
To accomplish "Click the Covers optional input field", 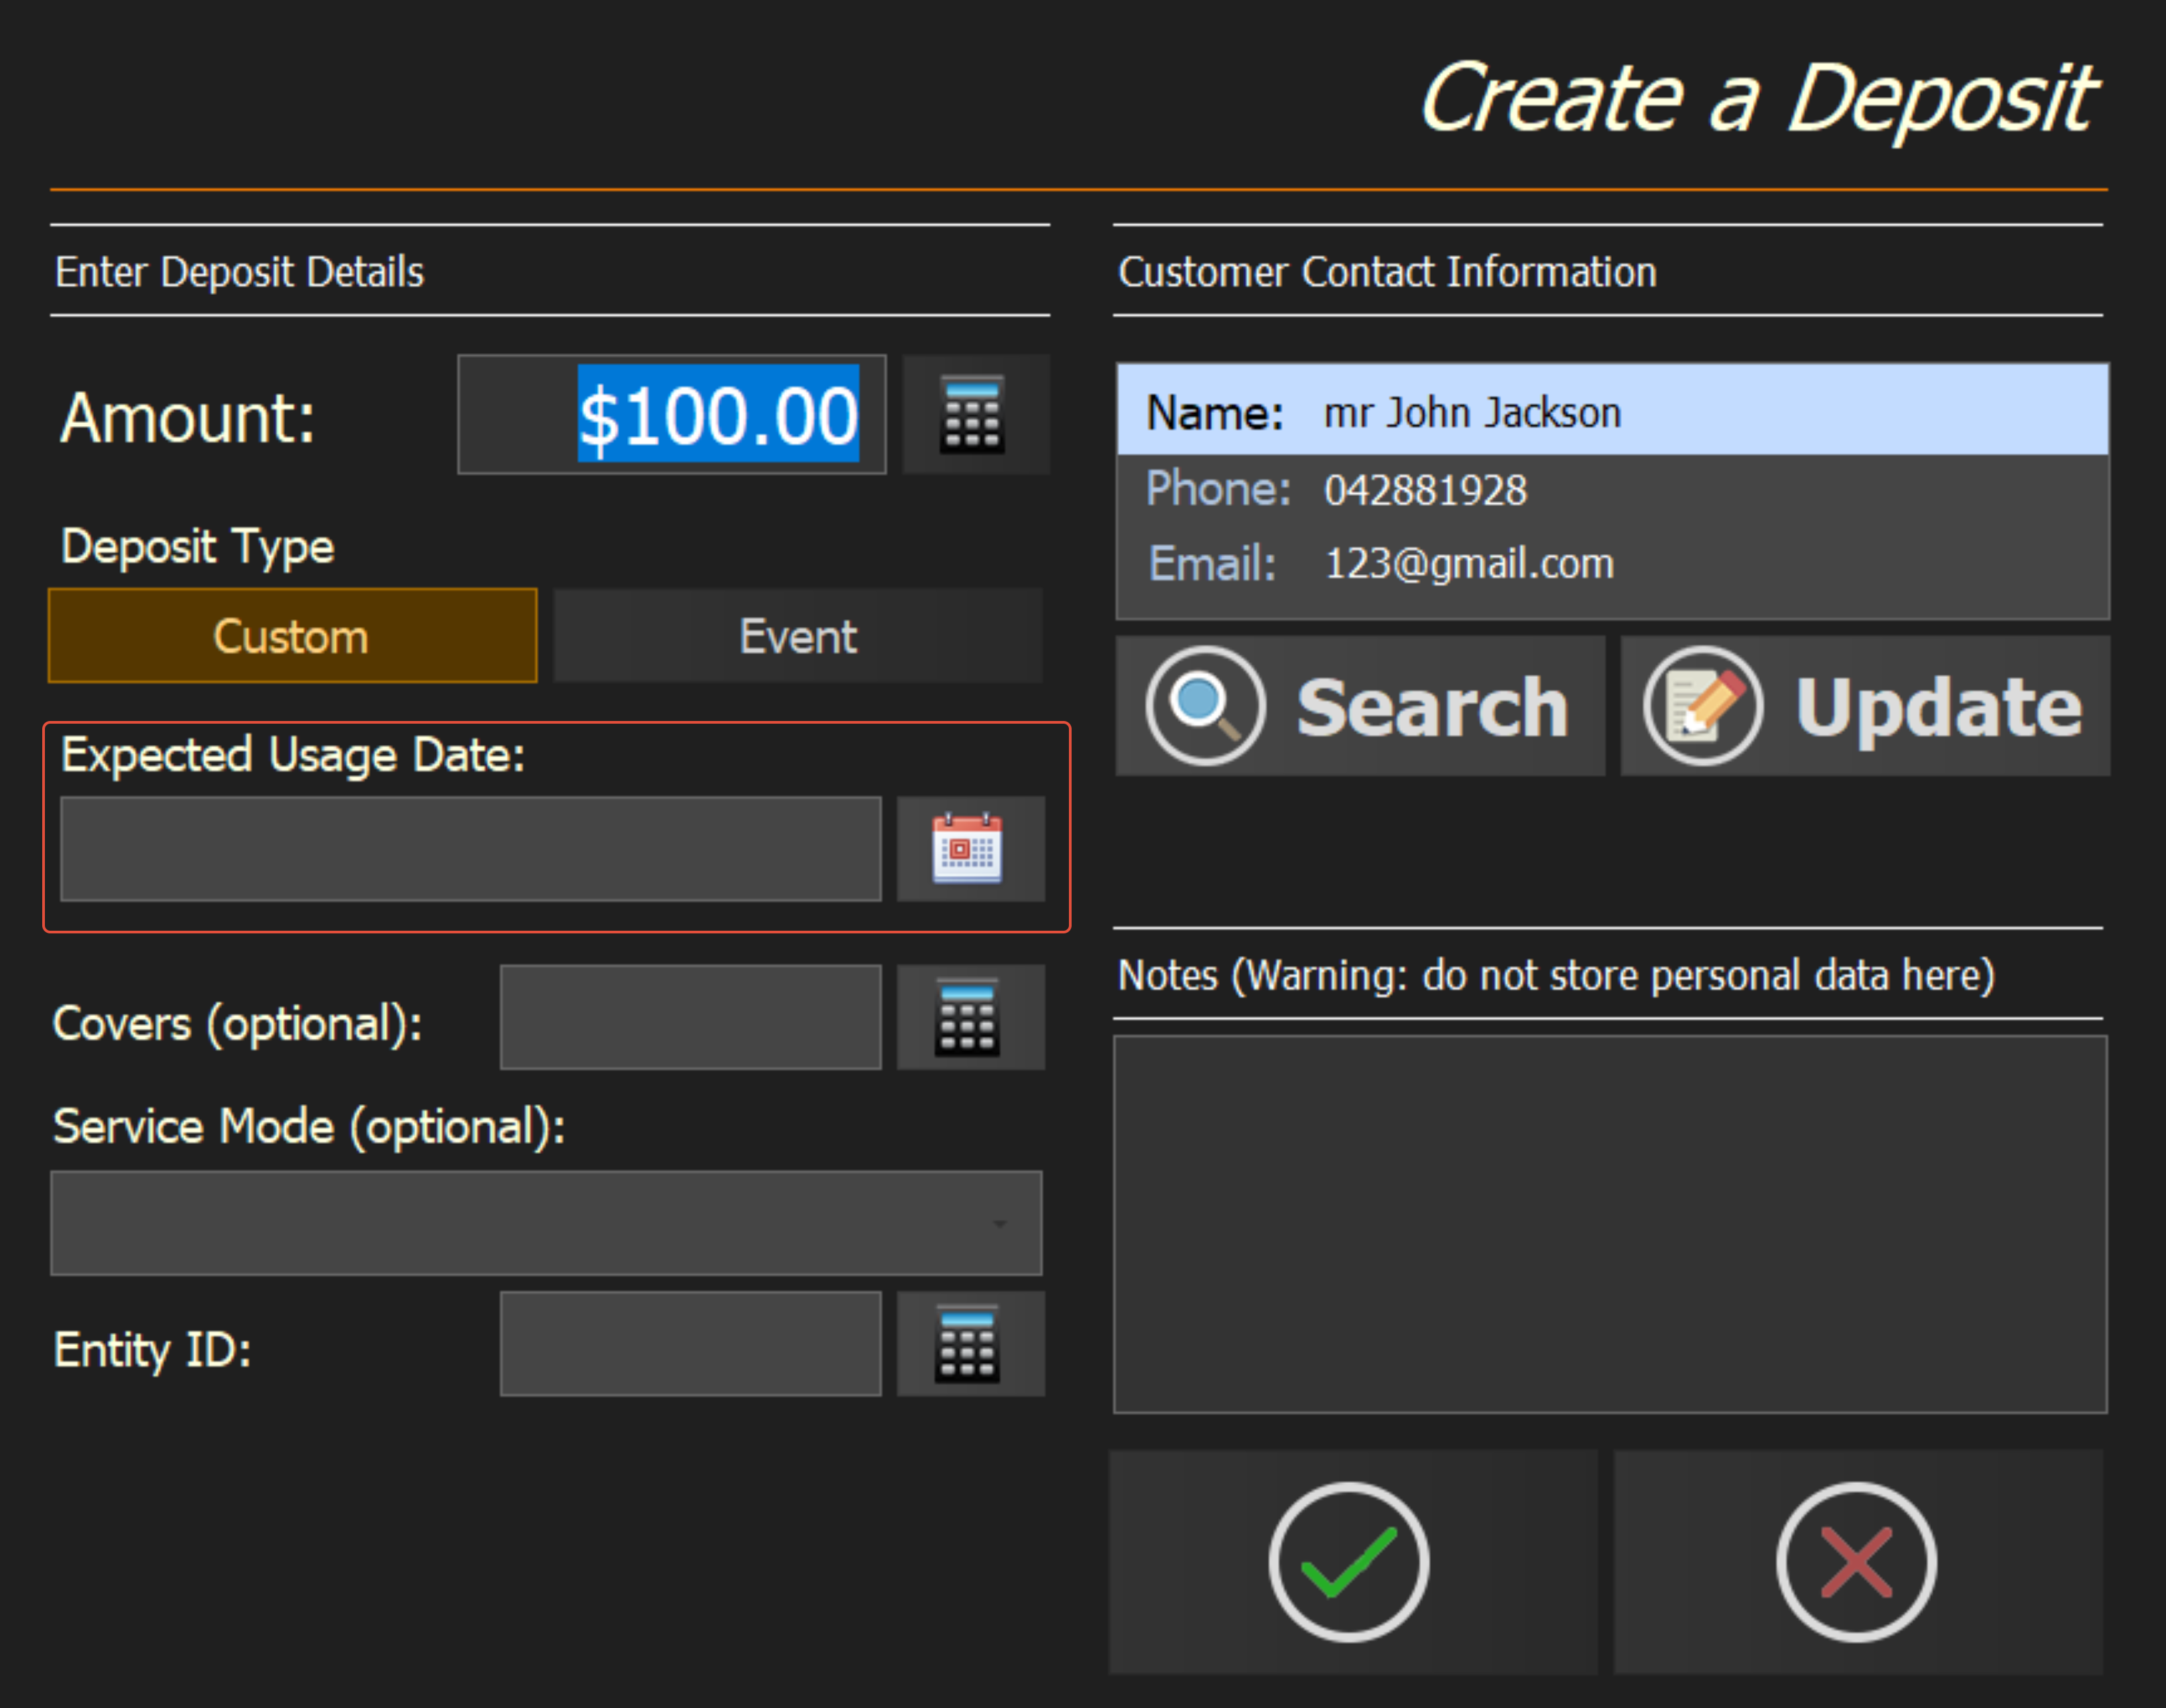I will coord(690,1017).
